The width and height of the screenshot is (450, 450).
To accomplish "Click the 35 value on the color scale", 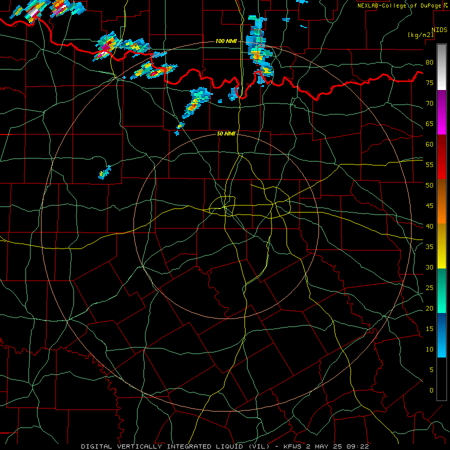I will 429,247.
